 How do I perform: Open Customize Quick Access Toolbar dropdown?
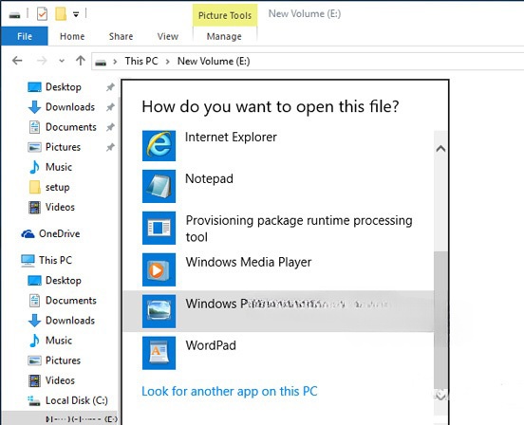coord(76,14)
